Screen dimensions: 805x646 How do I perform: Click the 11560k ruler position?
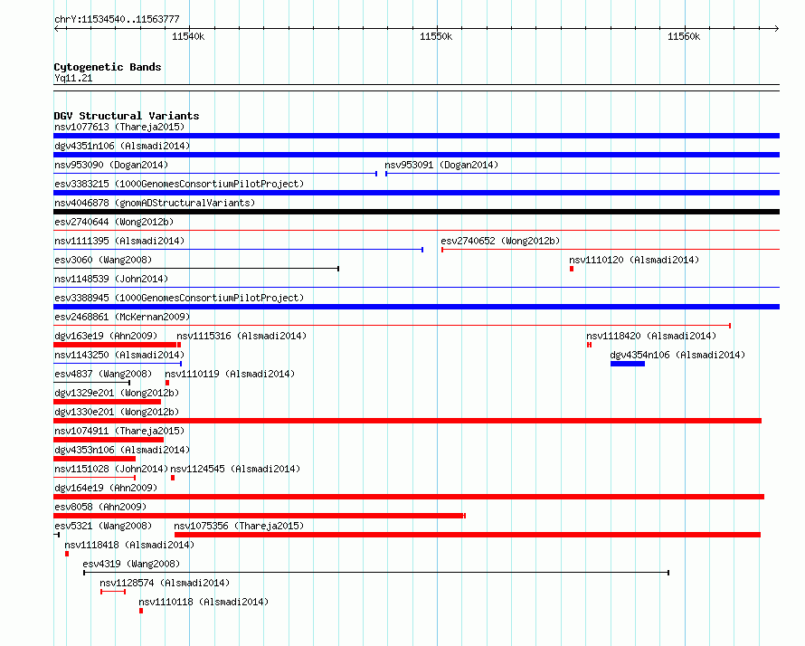coord(684,36)
